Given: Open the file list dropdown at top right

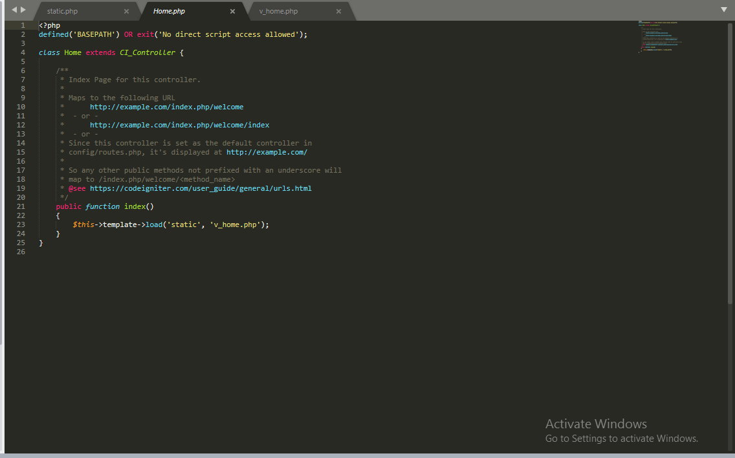Looking at the screenshot, I should [x=723, y=10].
